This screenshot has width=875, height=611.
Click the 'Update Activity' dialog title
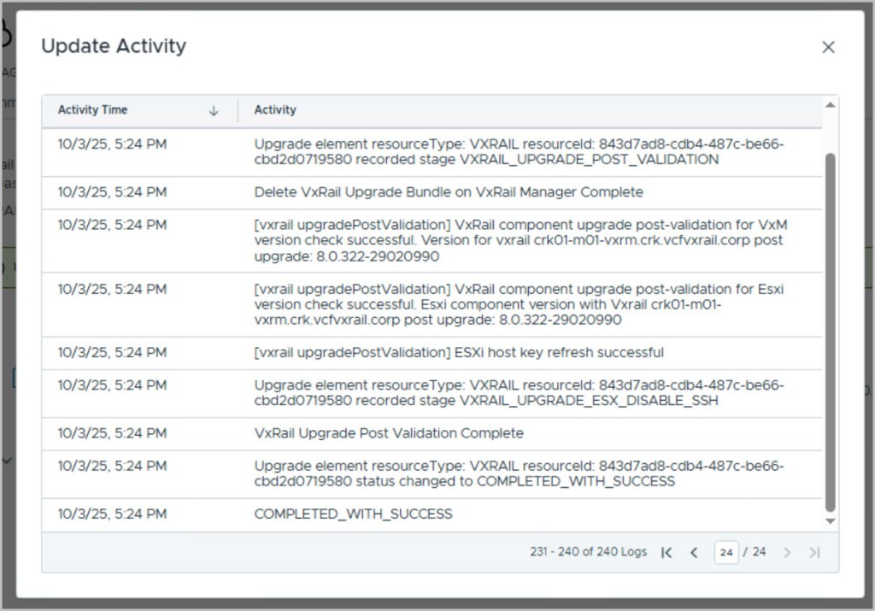[x=114, y=46]
